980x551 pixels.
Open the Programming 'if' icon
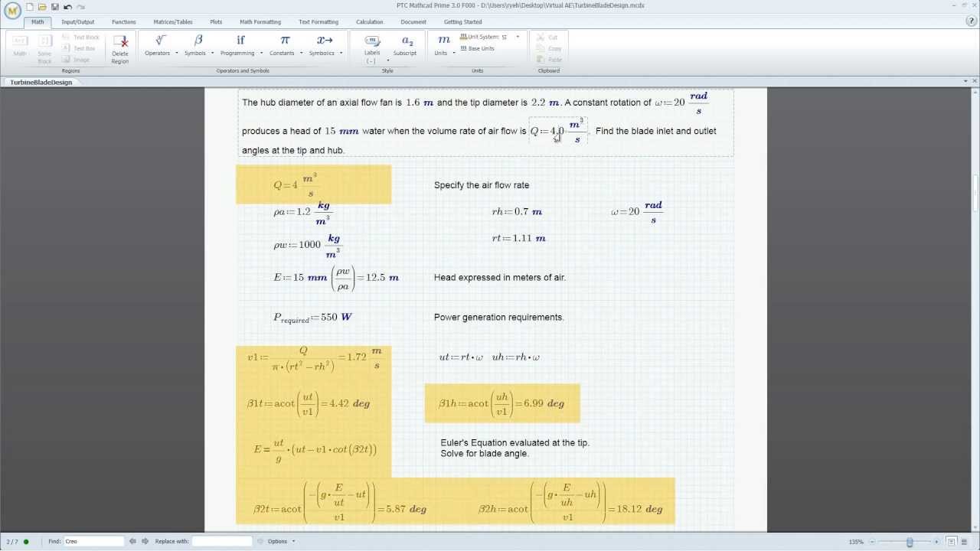[240, 41]
